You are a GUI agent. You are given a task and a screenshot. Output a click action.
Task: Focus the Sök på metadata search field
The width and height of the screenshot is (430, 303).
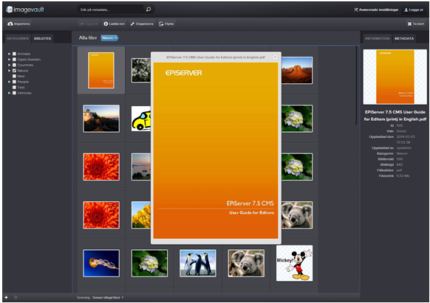111,10
